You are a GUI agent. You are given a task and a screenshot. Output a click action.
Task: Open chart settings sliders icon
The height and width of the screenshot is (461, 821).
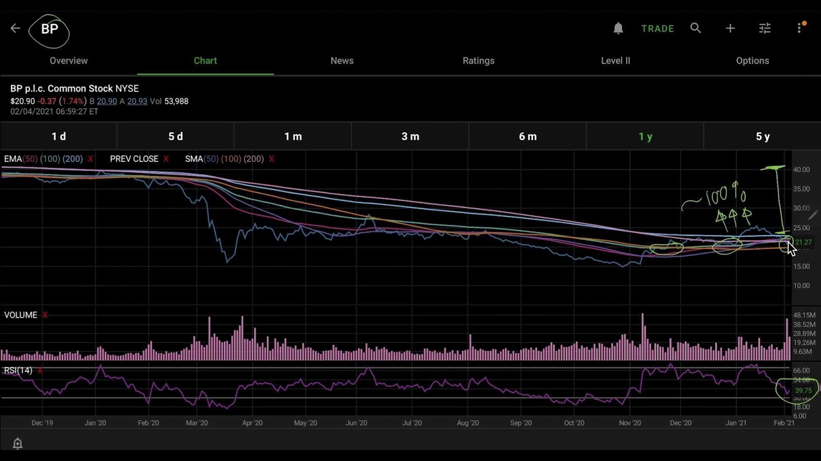[765, 28]
